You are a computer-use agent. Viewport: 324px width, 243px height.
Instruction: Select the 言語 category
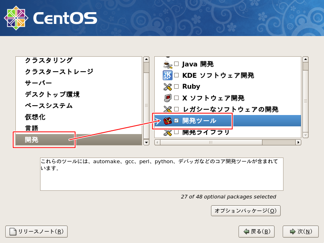79,128
